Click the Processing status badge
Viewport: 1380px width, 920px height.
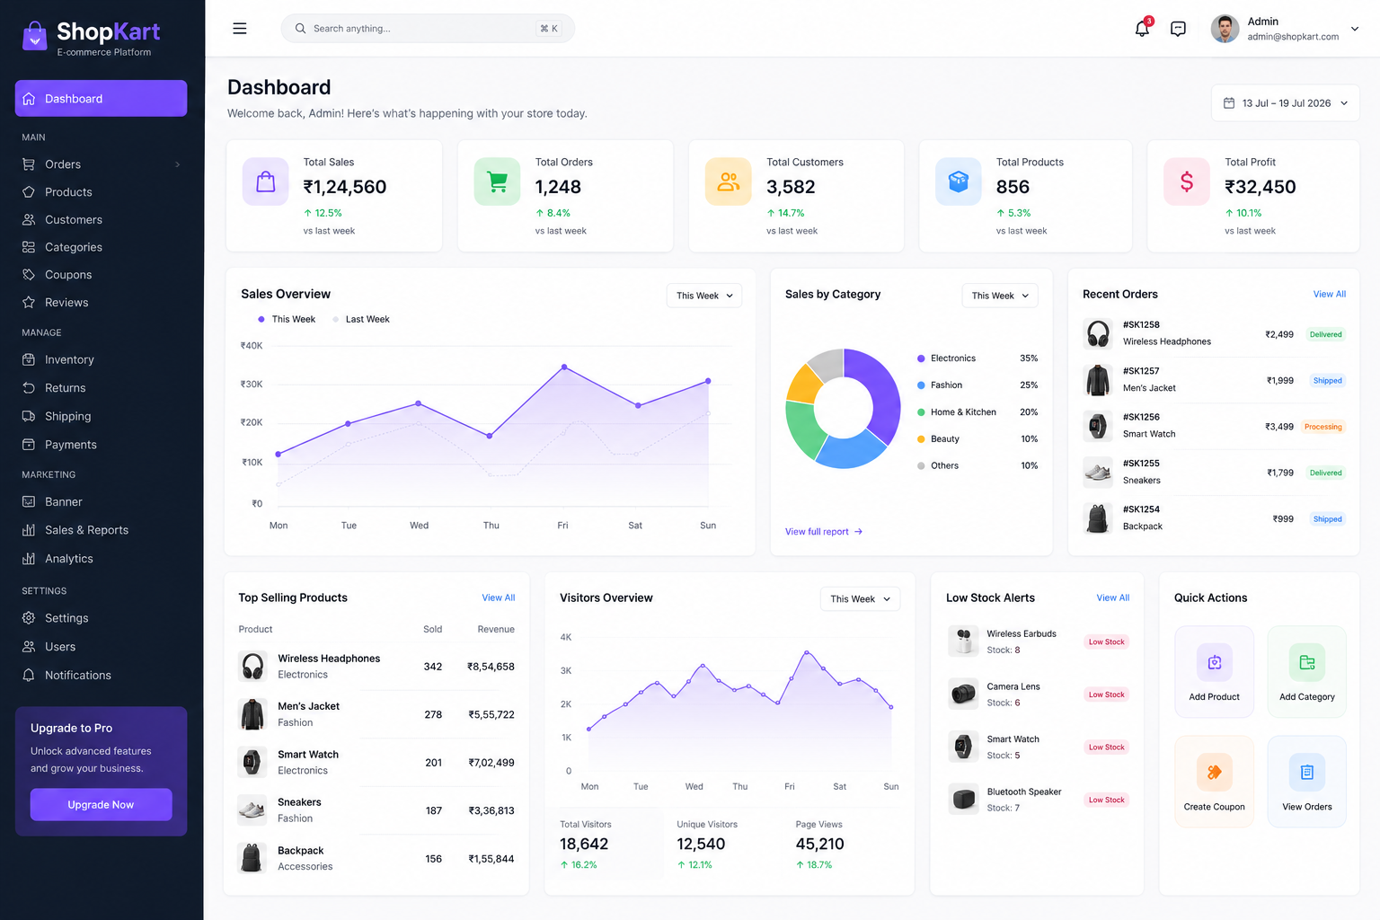[1323, 427]
